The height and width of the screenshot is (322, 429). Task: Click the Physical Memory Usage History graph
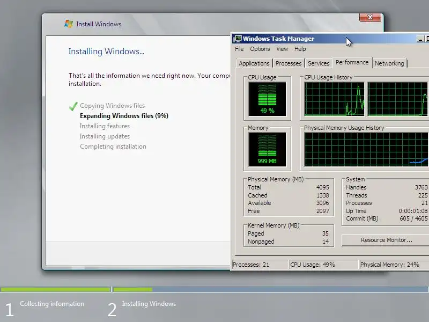pos(366,150)
